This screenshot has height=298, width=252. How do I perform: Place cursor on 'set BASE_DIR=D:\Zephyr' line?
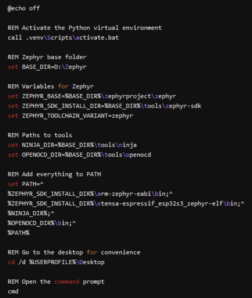[47, 67]
